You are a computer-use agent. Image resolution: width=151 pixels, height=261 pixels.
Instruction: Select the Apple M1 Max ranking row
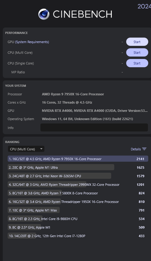click(78, 210)
